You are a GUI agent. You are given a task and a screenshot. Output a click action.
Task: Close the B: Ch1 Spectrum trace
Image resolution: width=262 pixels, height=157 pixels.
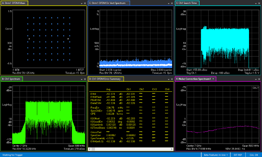click(x=85, y=79)
